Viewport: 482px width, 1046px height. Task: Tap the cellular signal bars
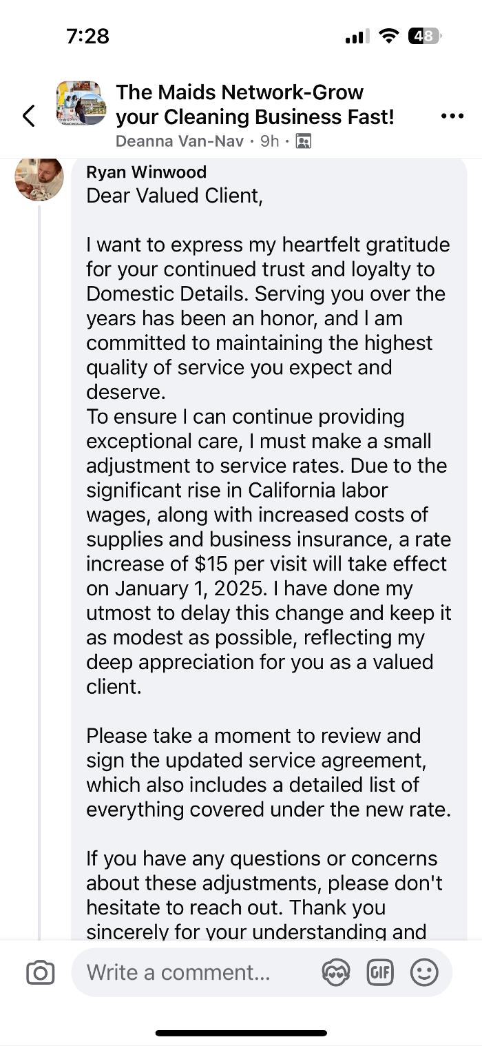357,37
